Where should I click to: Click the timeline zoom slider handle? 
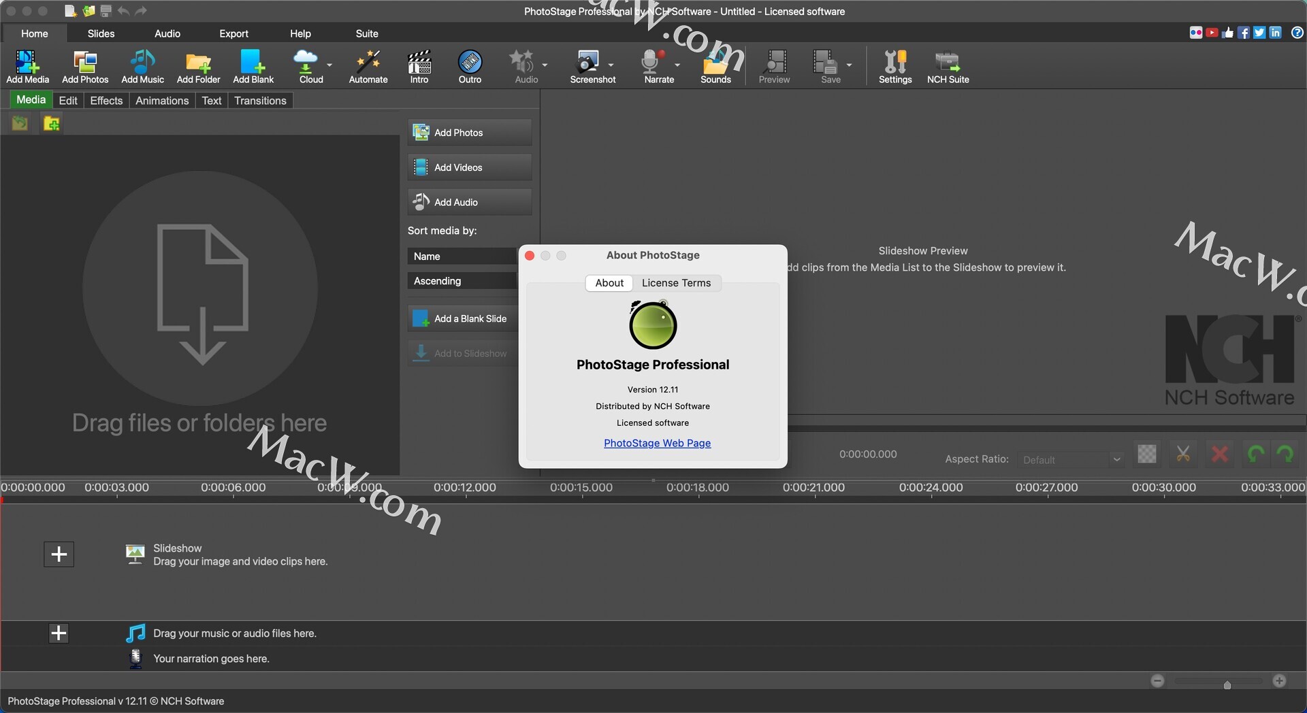[x=1227, y=685]
